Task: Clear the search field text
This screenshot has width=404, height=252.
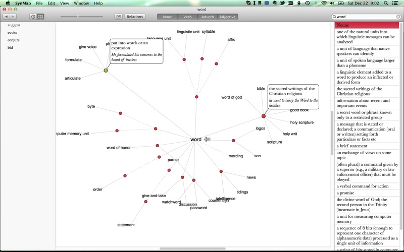Action: 398,17
